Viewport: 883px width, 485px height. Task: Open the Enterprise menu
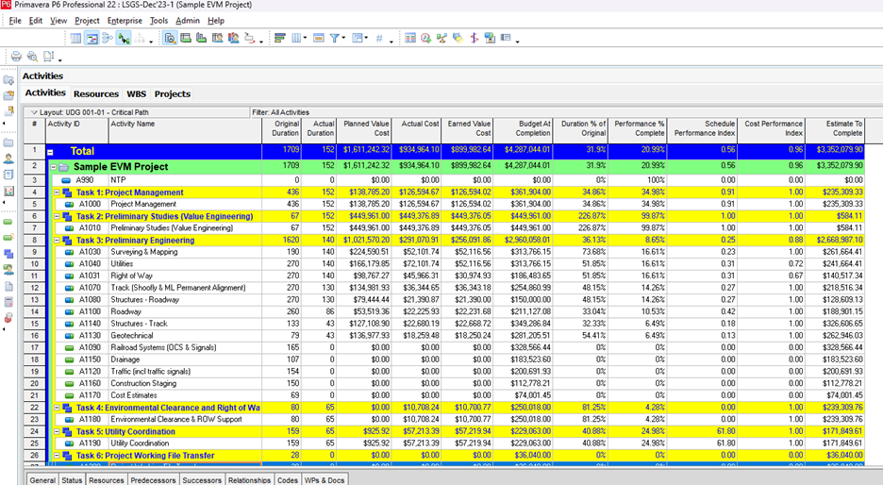[x=125, y=20]
